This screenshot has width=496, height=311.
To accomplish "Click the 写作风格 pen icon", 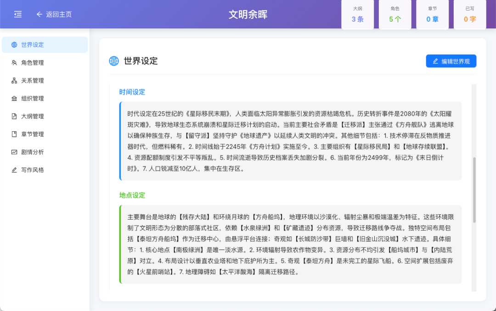I will (14, 170).
